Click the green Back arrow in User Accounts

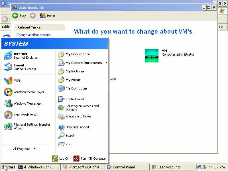coord(15,16)
